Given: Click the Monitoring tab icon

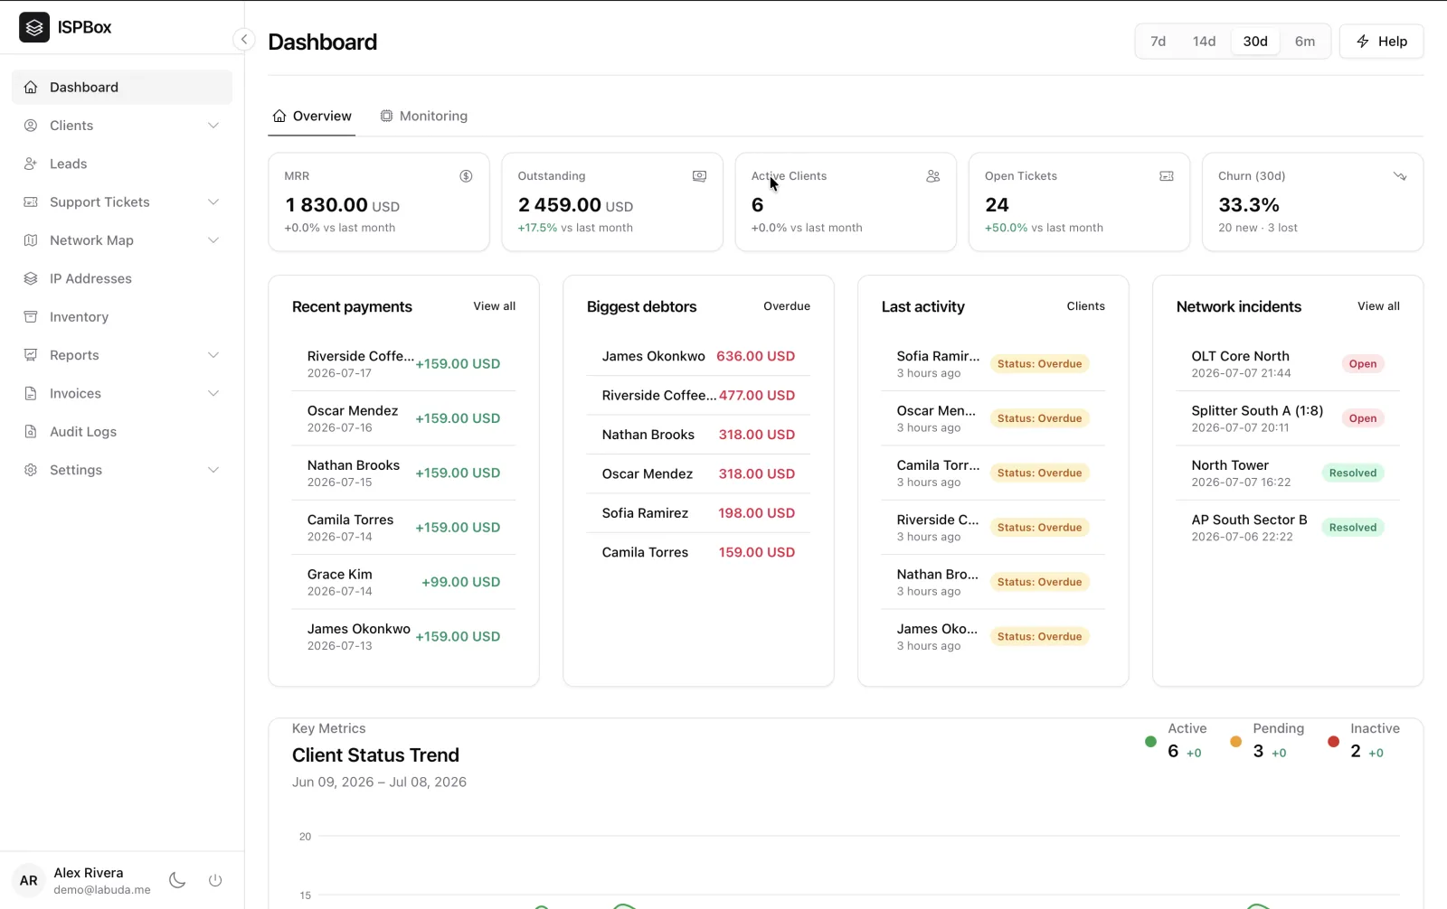Looking at the screenshot, I should (386, 116).
